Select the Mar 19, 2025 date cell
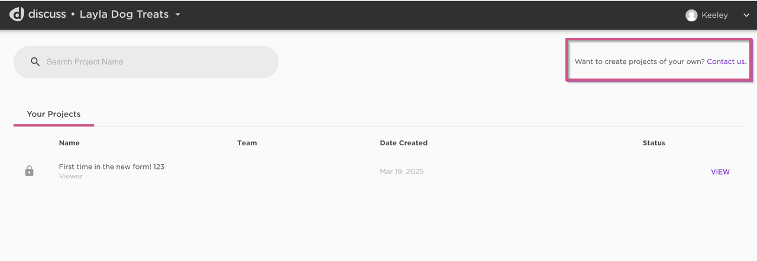 (402, 172)
